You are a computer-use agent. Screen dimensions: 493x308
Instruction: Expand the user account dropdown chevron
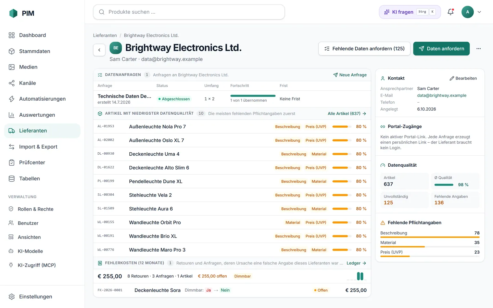click(x=479, y=12)
